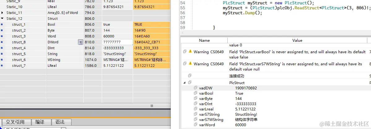Click the copy icon on the PlcStruct row

click(190, 83)
